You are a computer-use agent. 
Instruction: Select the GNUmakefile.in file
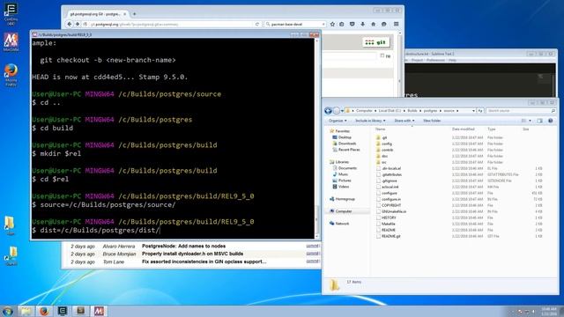(391, 211)
